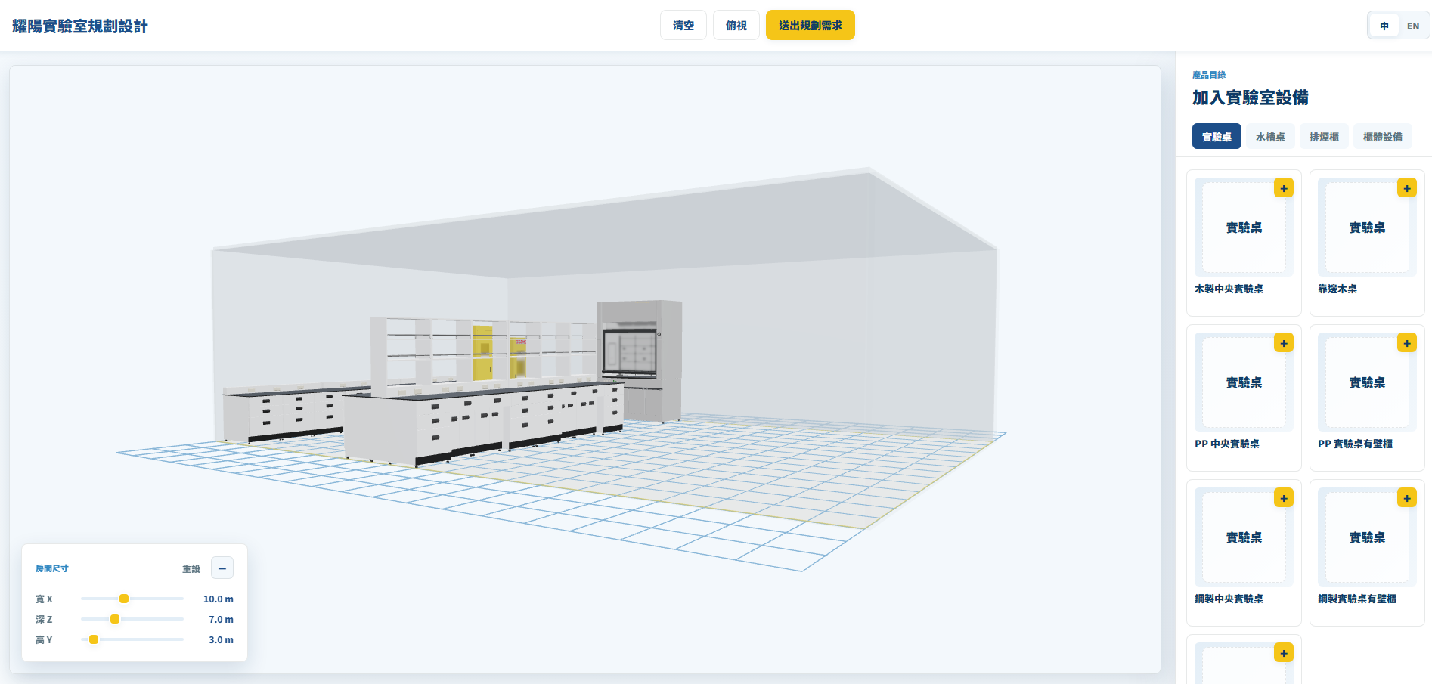Click 重設 to reset room size

[x=191, y=568]
